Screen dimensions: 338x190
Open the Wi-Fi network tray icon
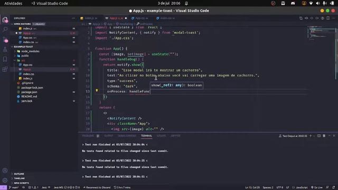pyautogui.click(x=311, y=3)
